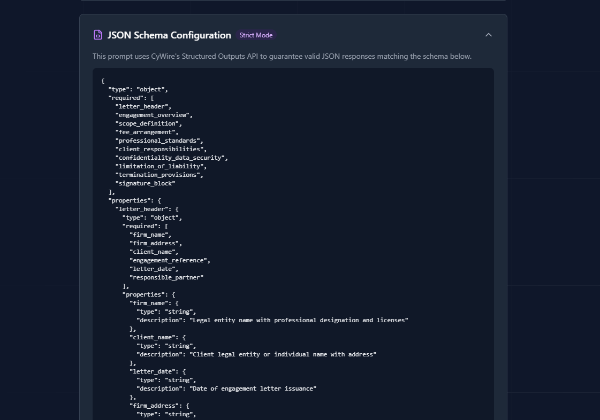600x420 pixels.
Task: Click the Strict Mode badge
Action: coord(256,35)
